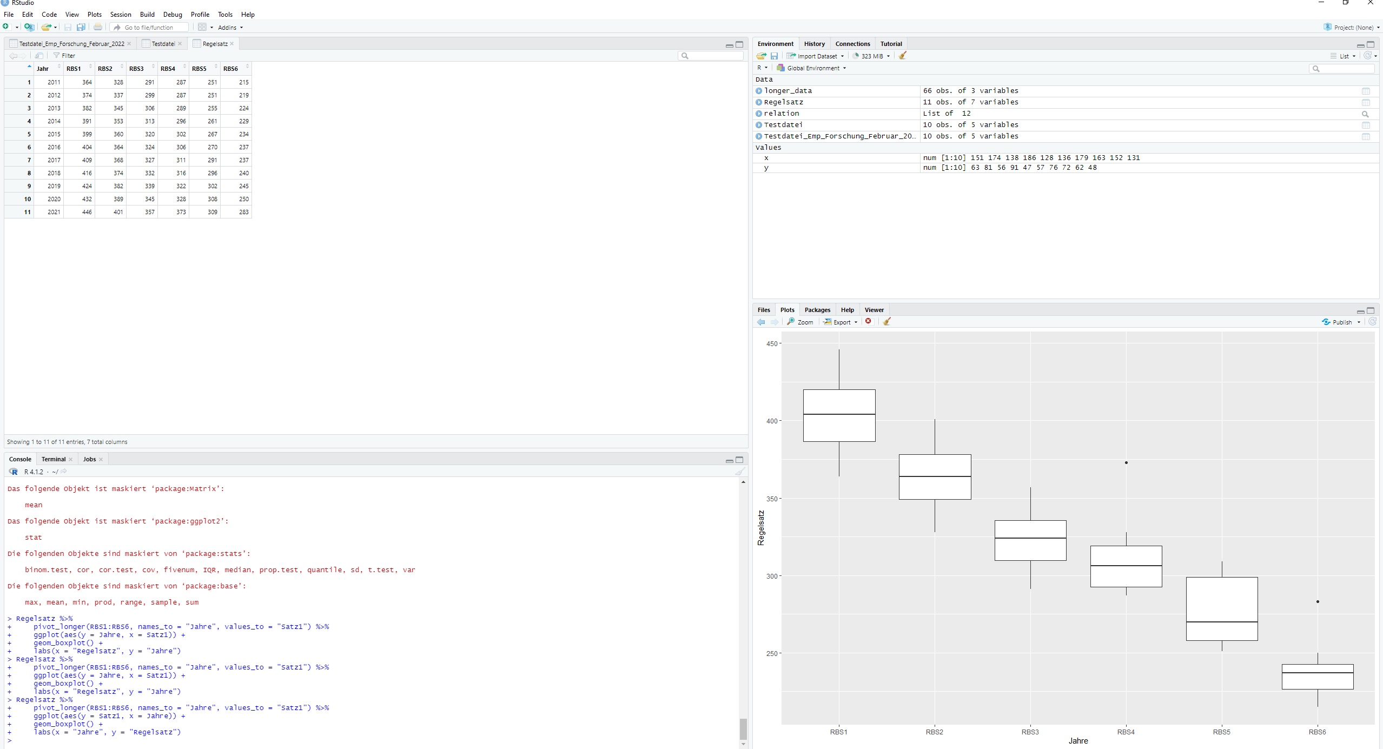Click the Show in new window icon

point(39,56)
